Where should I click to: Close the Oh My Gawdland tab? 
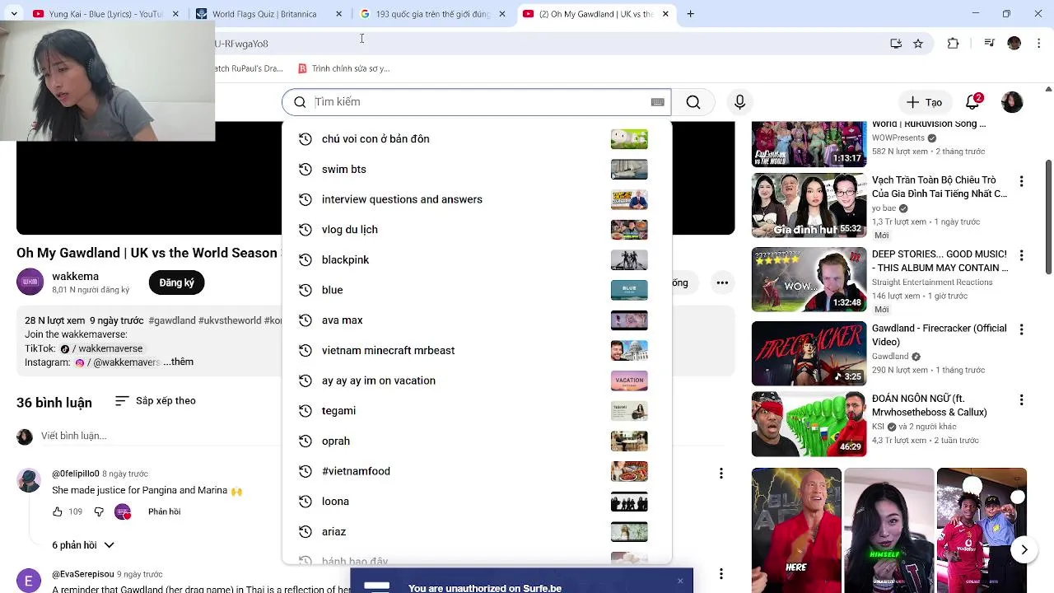[x=665, y=14]
